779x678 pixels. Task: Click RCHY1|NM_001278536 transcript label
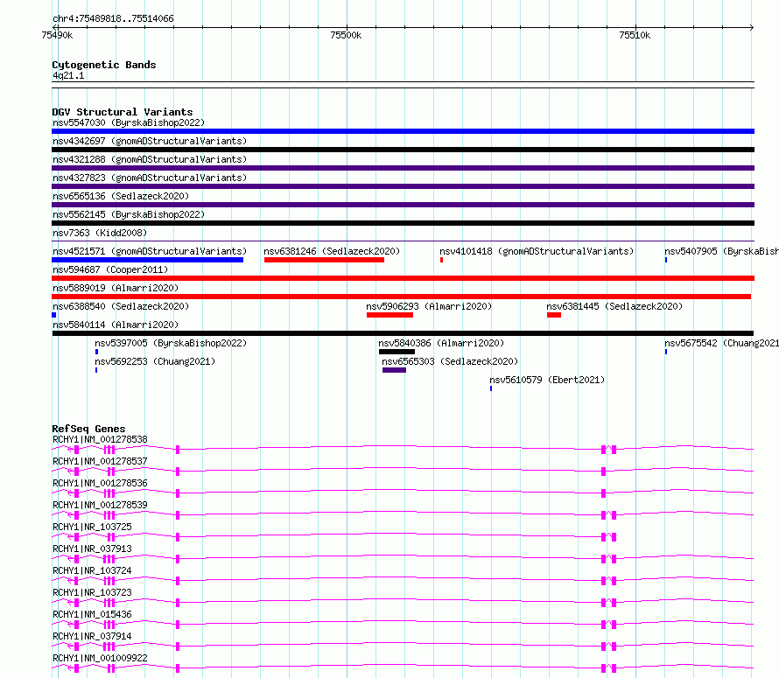click(100, 483)
